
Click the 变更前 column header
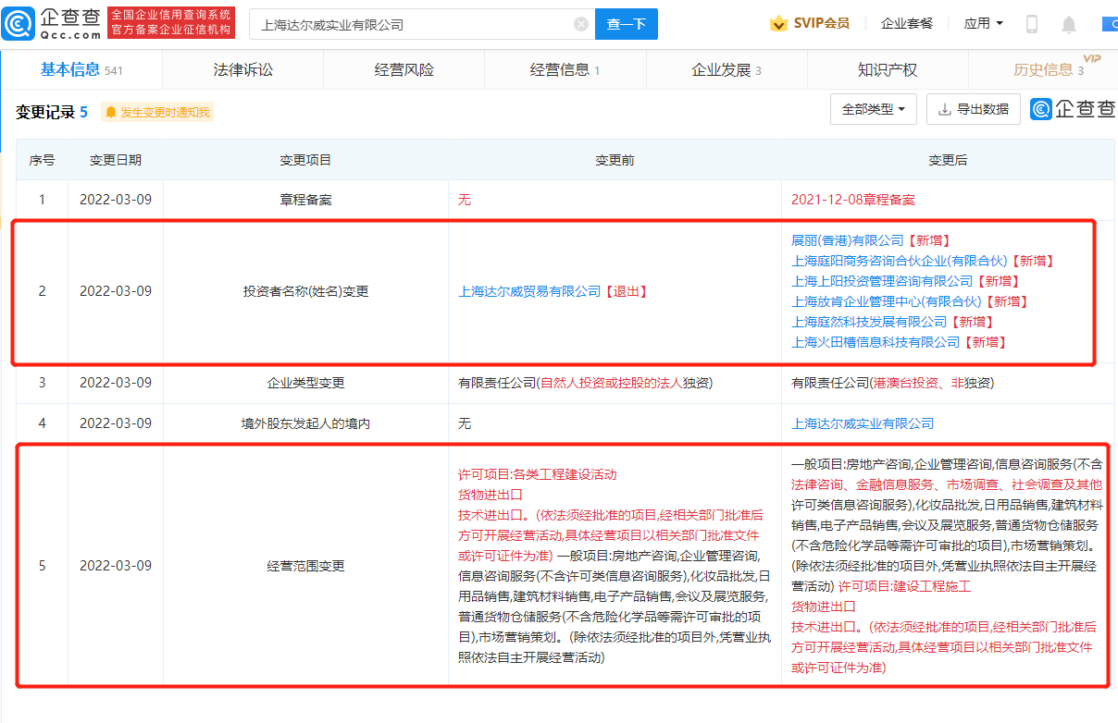615,160
